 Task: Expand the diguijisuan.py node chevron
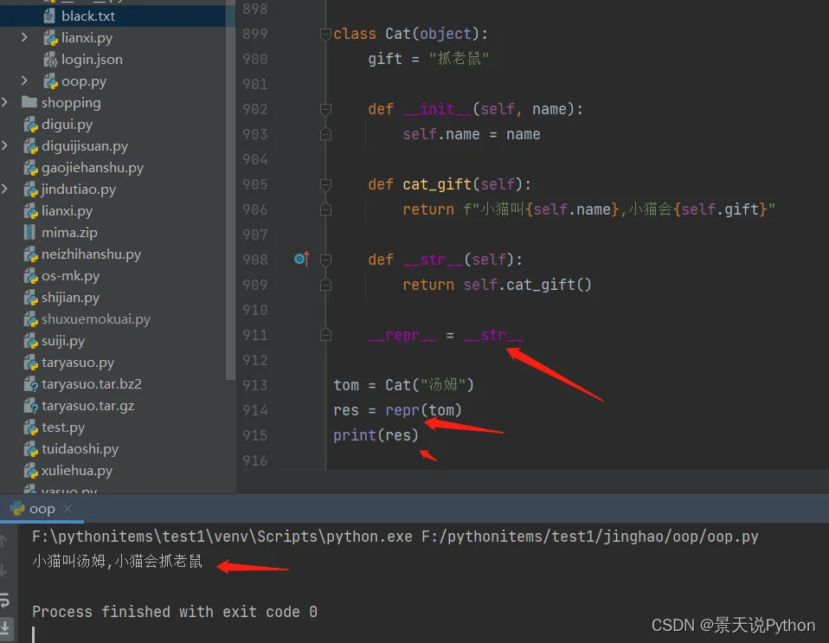click(7, 146)
